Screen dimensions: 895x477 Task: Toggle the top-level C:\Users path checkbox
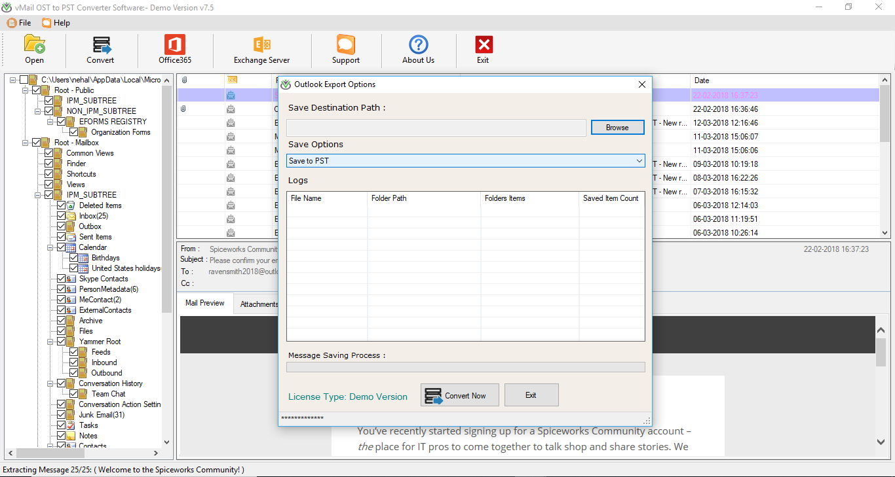pyautogui.click(x=24, y=80)
